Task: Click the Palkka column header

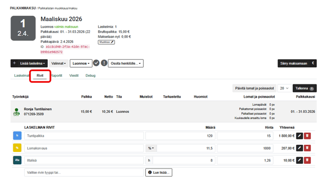Action: pos(86,97)
